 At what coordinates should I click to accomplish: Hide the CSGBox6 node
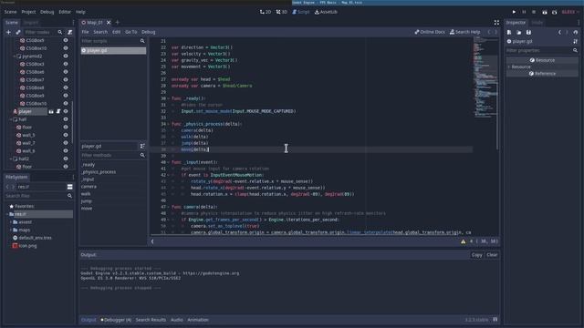click(66, 72)
